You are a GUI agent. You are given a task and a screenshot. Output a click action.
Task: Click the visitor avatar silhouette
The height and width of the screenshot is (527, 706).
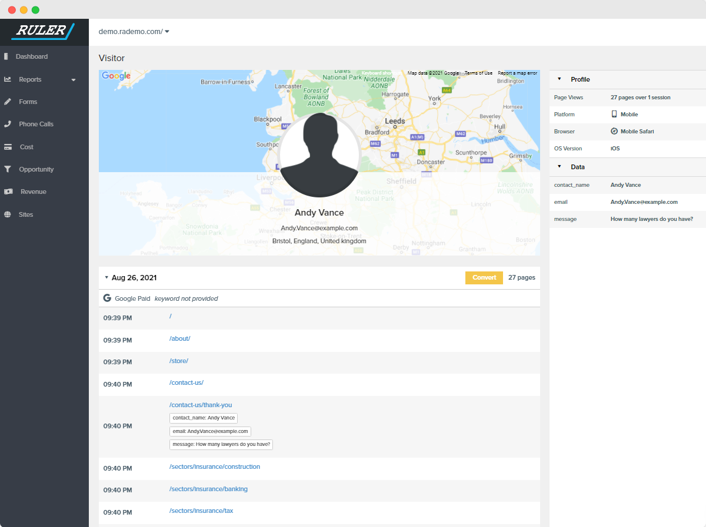319,155
